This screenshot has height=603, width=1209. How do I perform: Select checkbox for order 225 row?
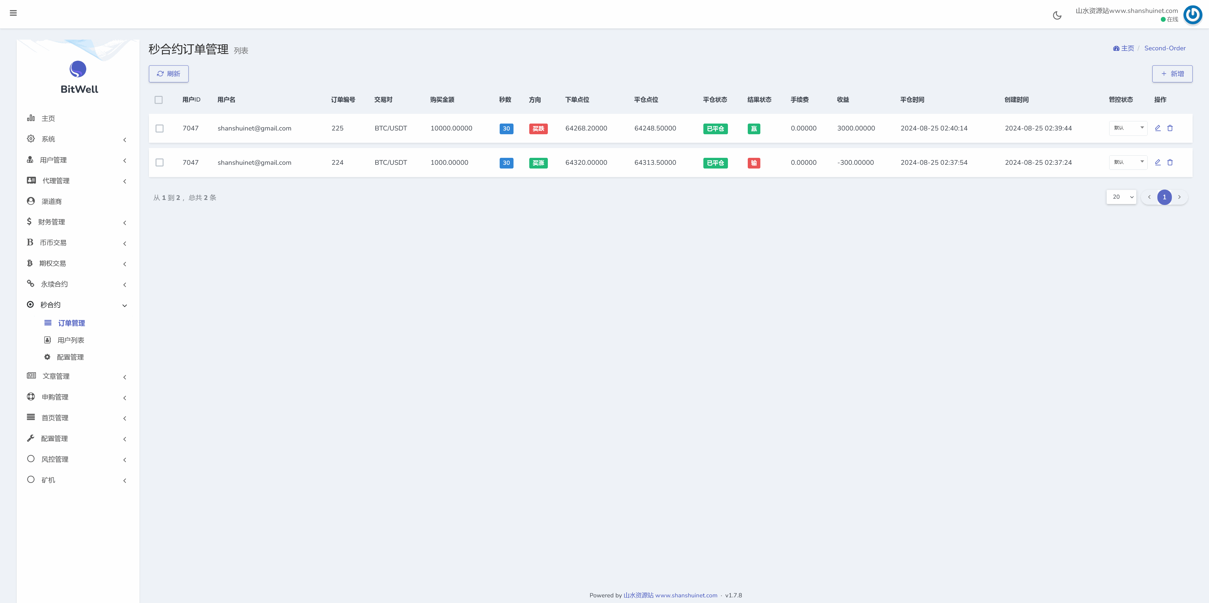coord(160,128)
